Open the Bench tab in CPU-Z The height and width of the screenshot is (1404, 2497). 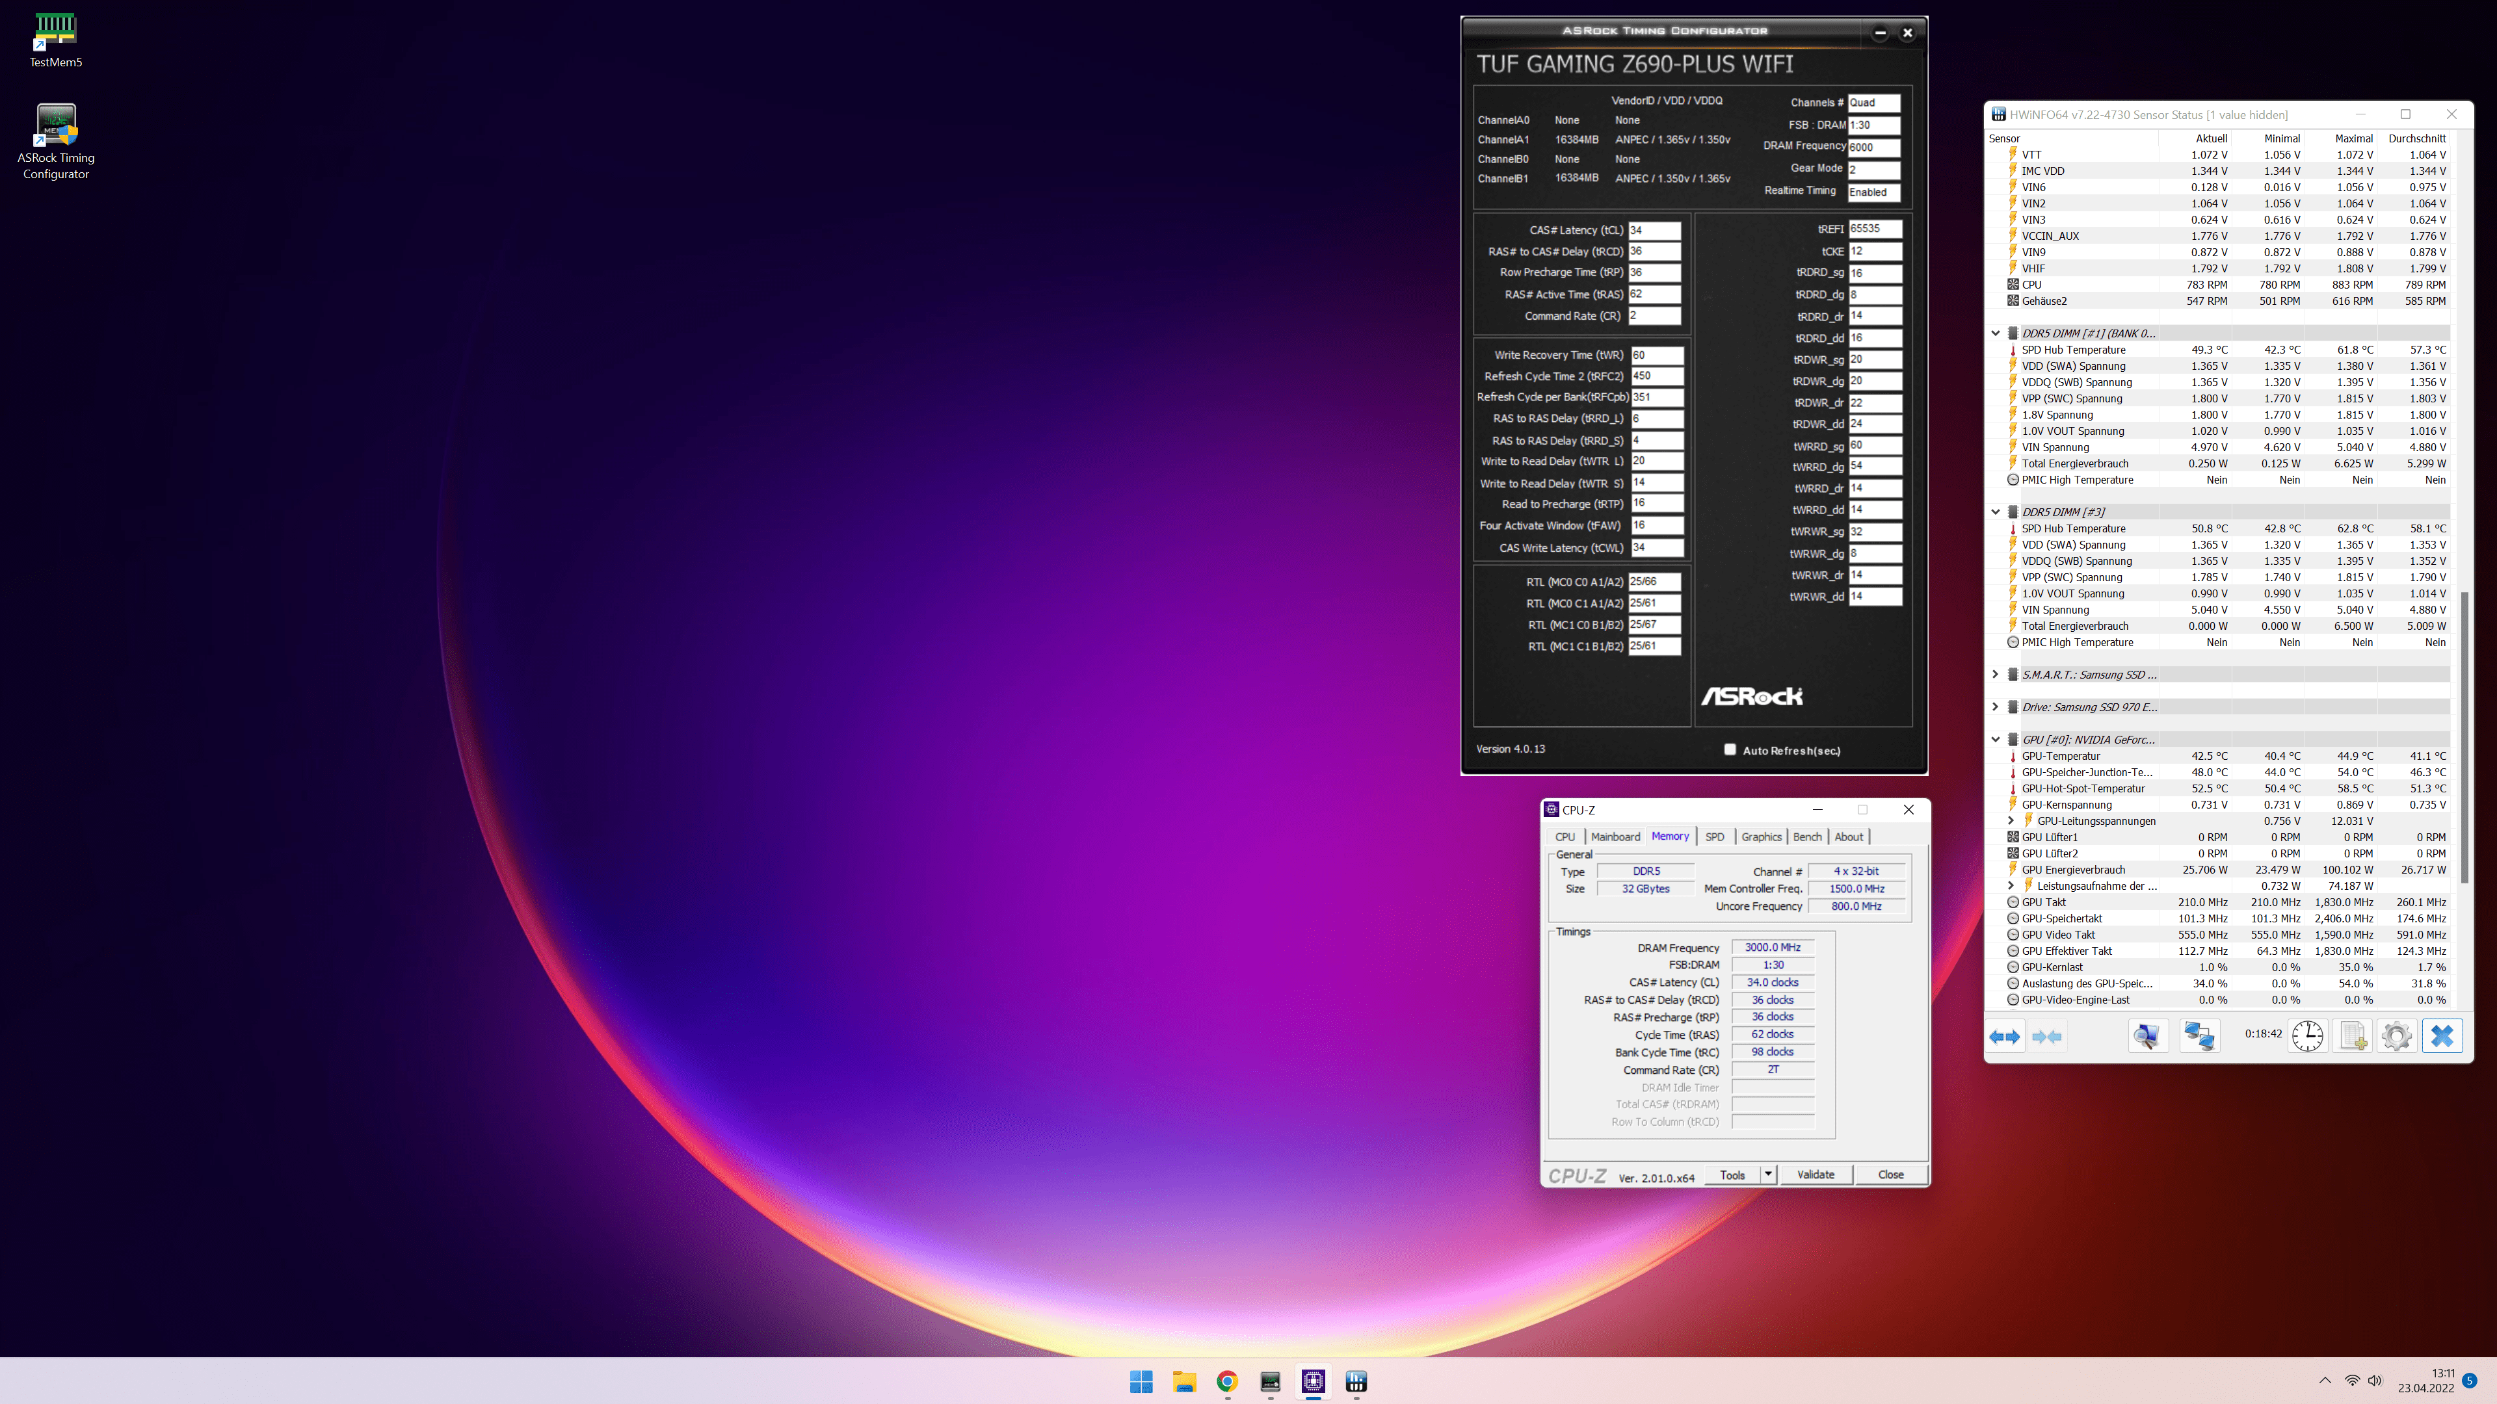point(1807,837)
